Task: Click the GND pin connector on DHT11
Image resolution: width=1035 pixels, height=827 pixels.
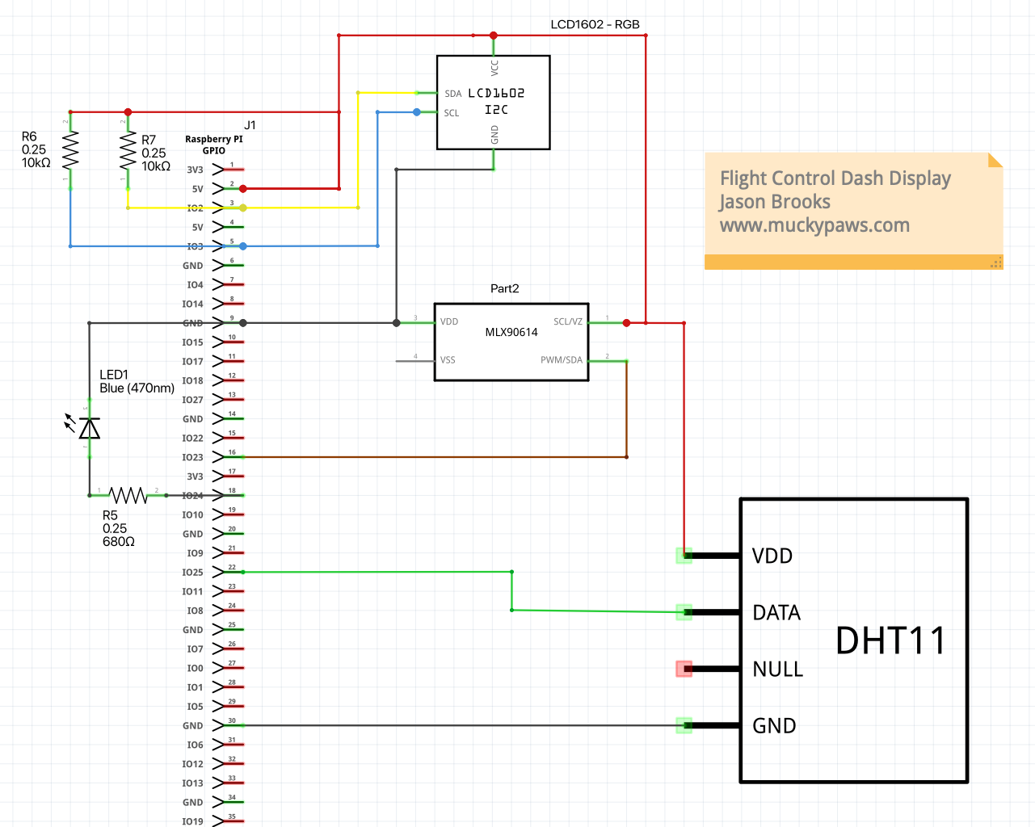Action: point(684,725)
